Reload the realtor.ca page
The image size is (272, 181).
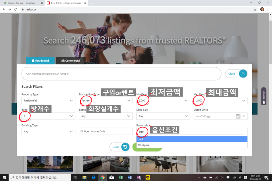(x=16, y=10)
